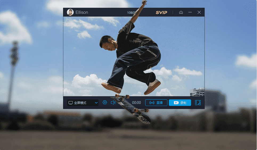Screen dimensions: 257x150
Task: Mute the speaker audio icon
Action: [113, 103]
